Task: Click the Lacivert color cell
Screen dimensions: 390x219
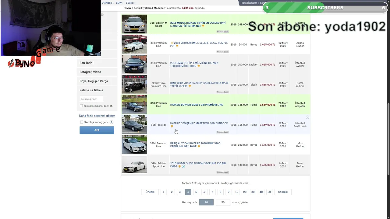Action: coord(254,65)
